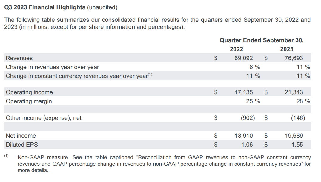Select the 2022 column header
The height and width of the screenshot is (182, 321).
[x=236, y=49]
